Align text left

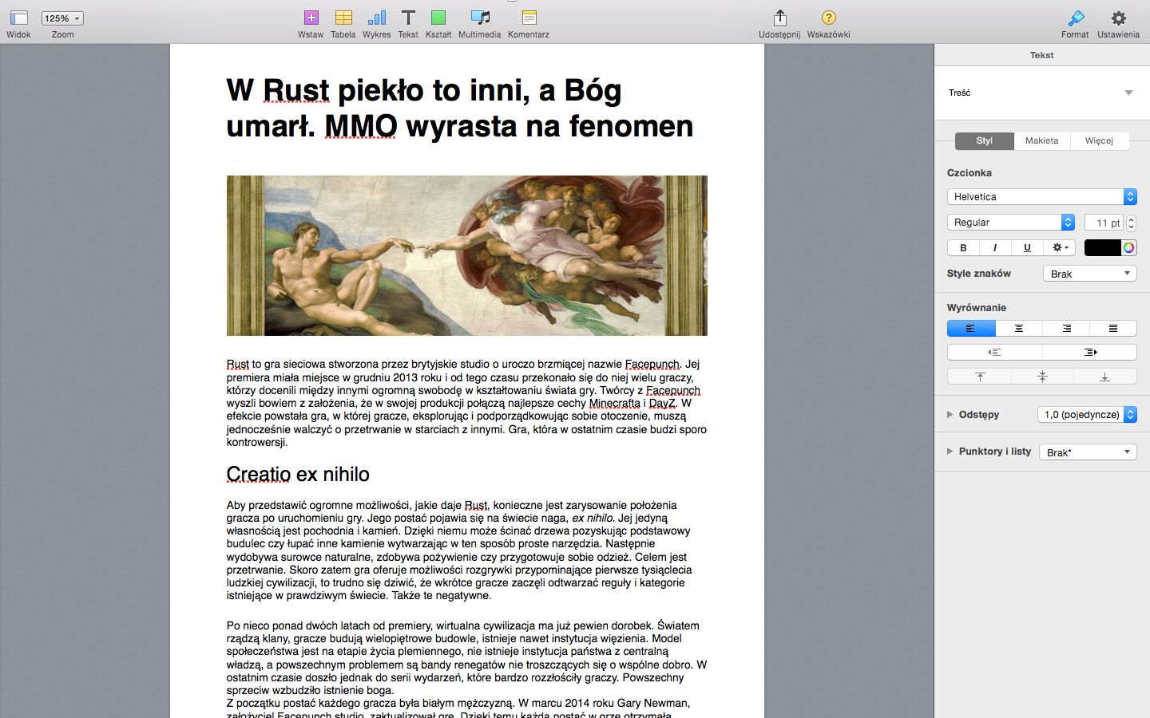tap(971, 329)
